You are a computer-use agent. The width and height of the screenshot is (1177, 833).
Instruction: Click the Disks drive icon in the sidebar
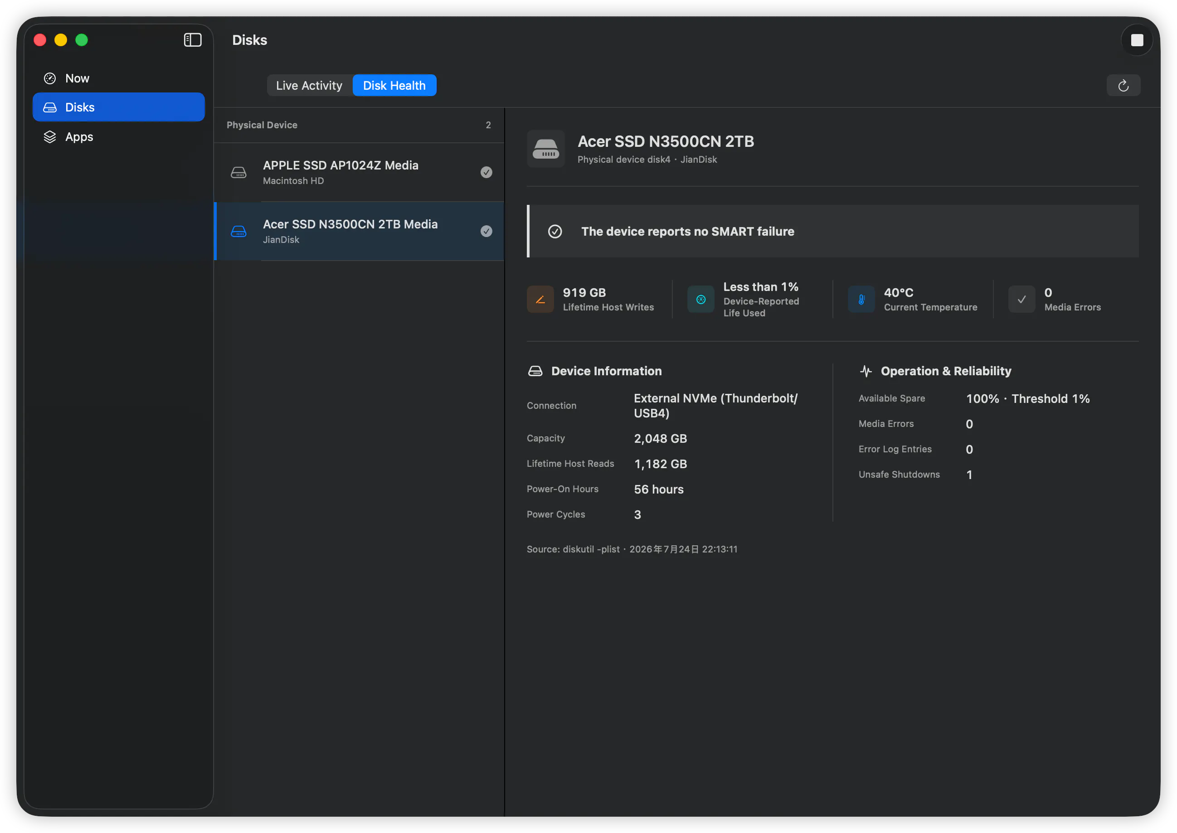click(50, 107)
